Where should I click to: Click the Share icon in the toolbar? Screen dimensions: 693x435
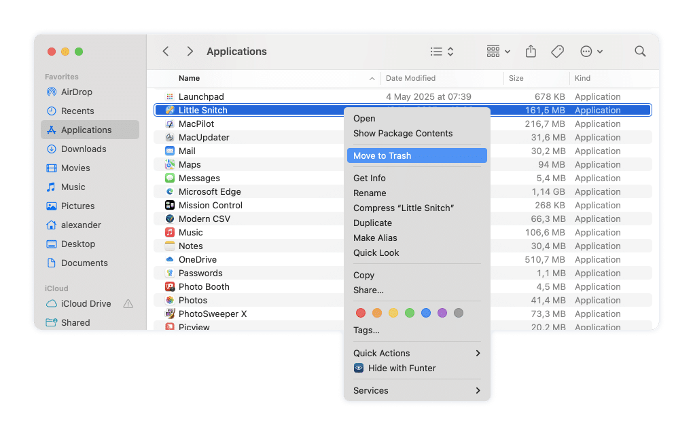point(531,51)
